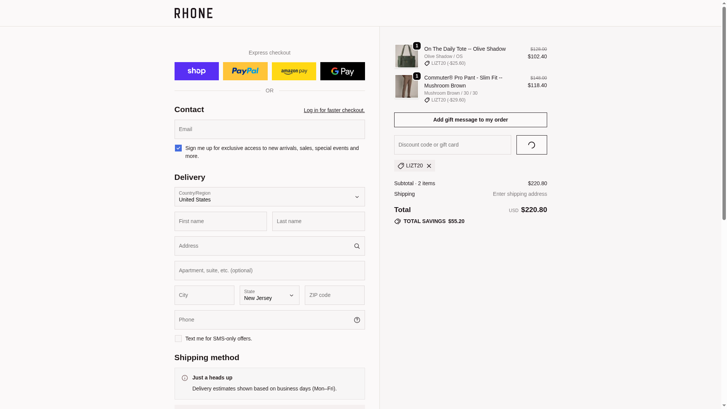The image size is (727, 409).
Task: Click Log in for faster checkout
Action: point(334,110)
